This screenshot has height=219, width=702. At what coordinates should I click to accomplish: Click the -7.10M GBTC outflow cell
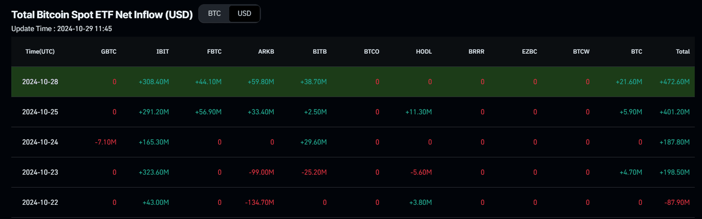pyautogui.click(x=106, y=142)
